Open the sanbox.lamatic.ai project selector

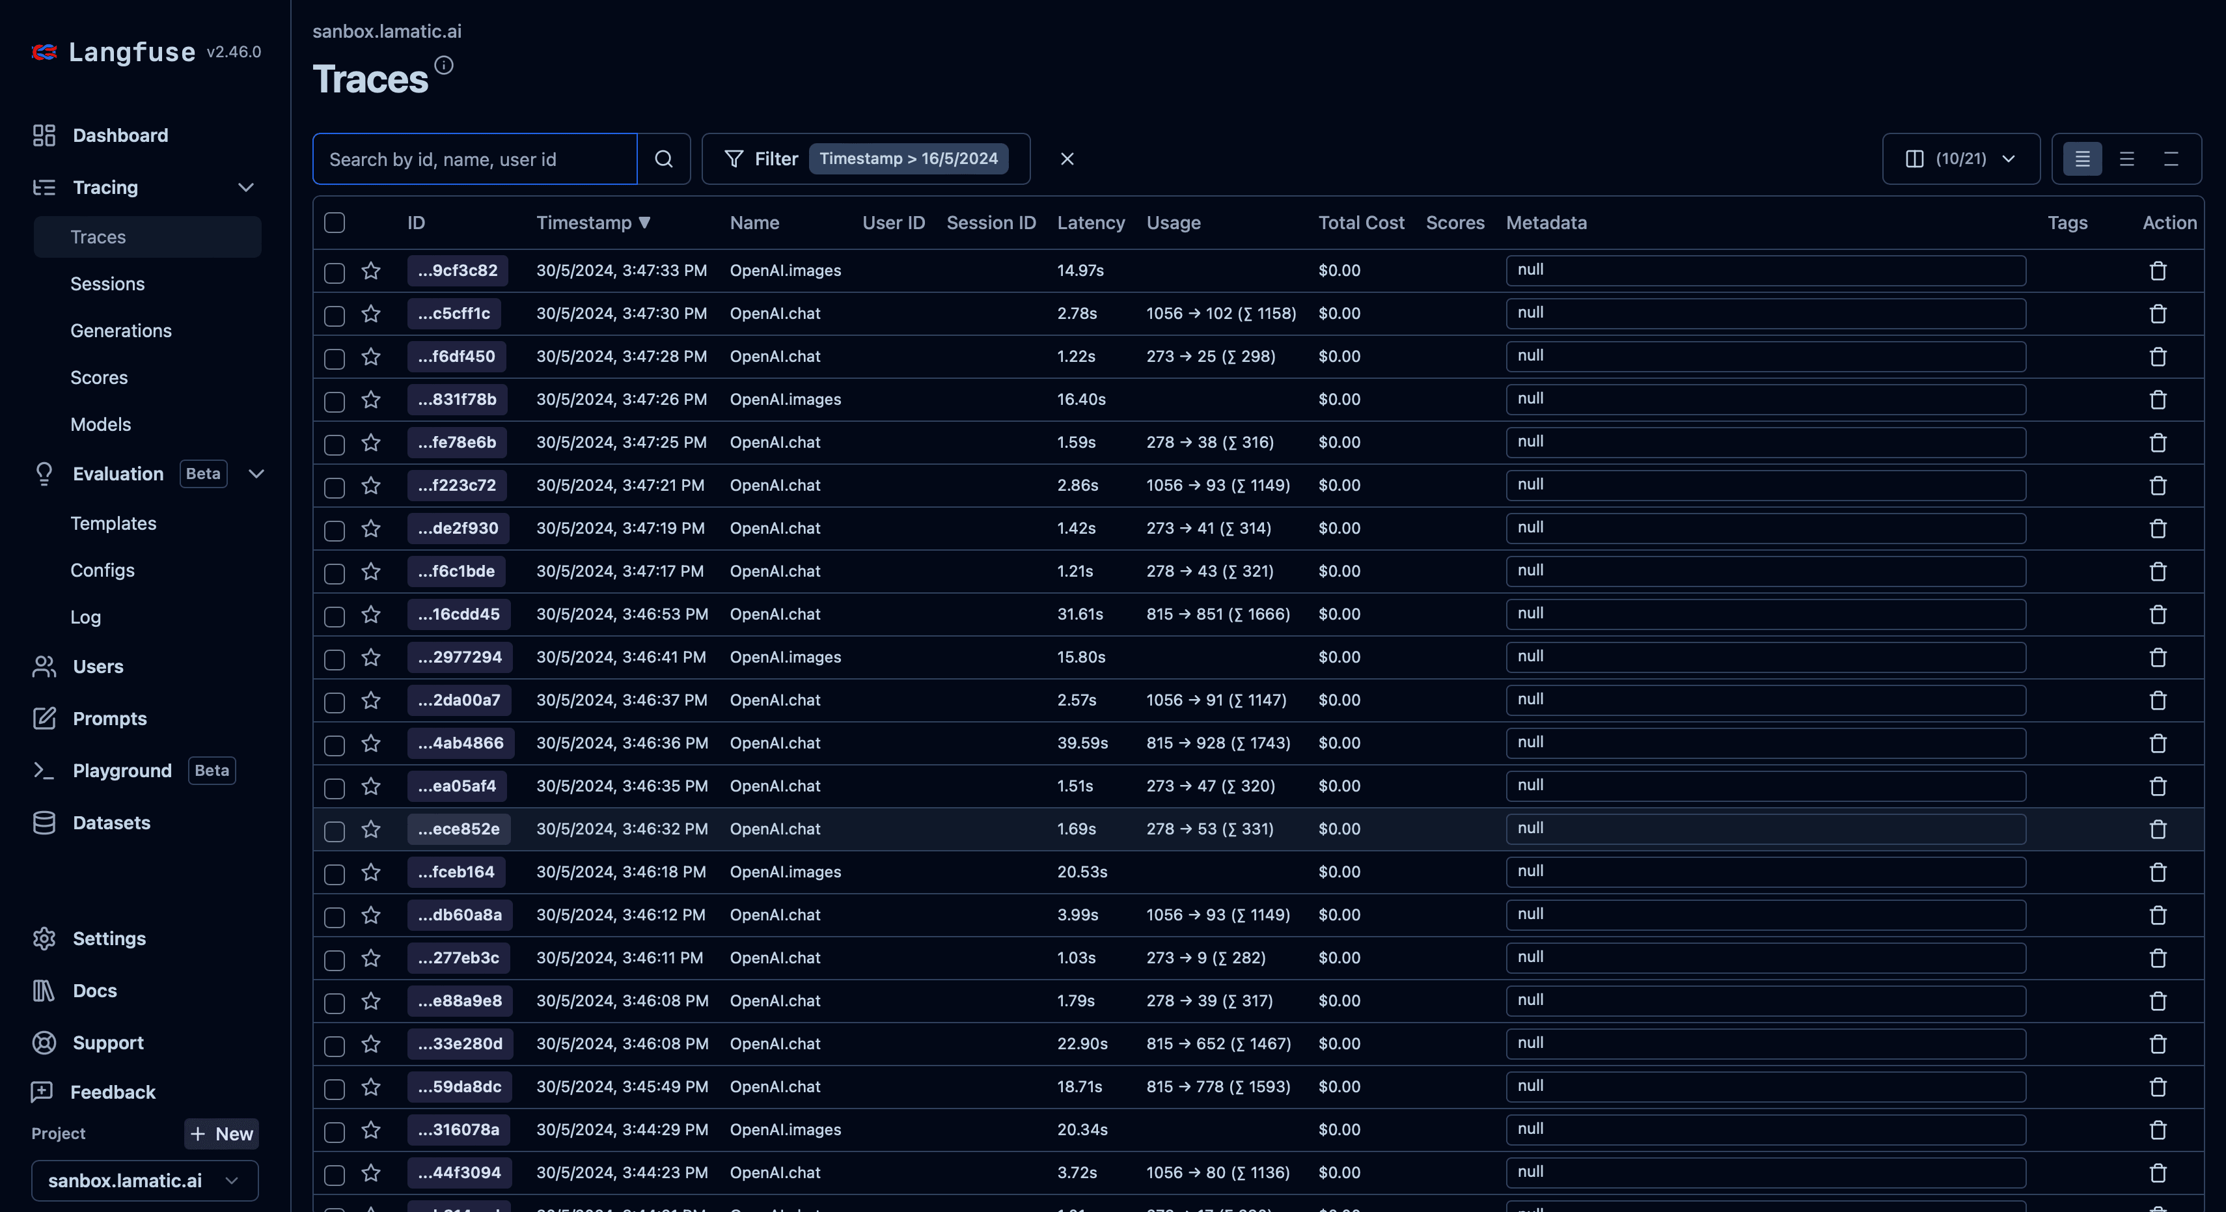coord(144,1180)
